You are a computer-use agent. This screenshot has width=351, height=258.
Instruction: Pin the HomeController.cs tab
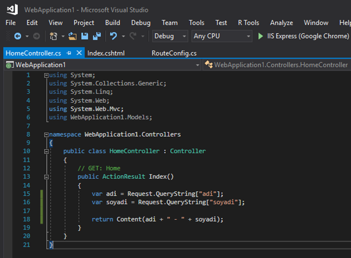(69, 53)
